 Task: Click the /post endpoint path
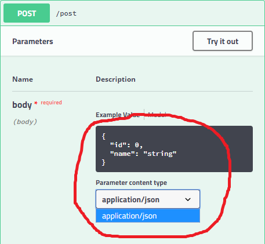[x=66, y=13]
